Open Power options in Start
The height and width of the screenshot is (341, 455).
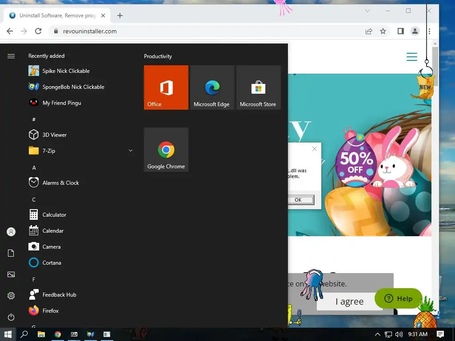11,317
